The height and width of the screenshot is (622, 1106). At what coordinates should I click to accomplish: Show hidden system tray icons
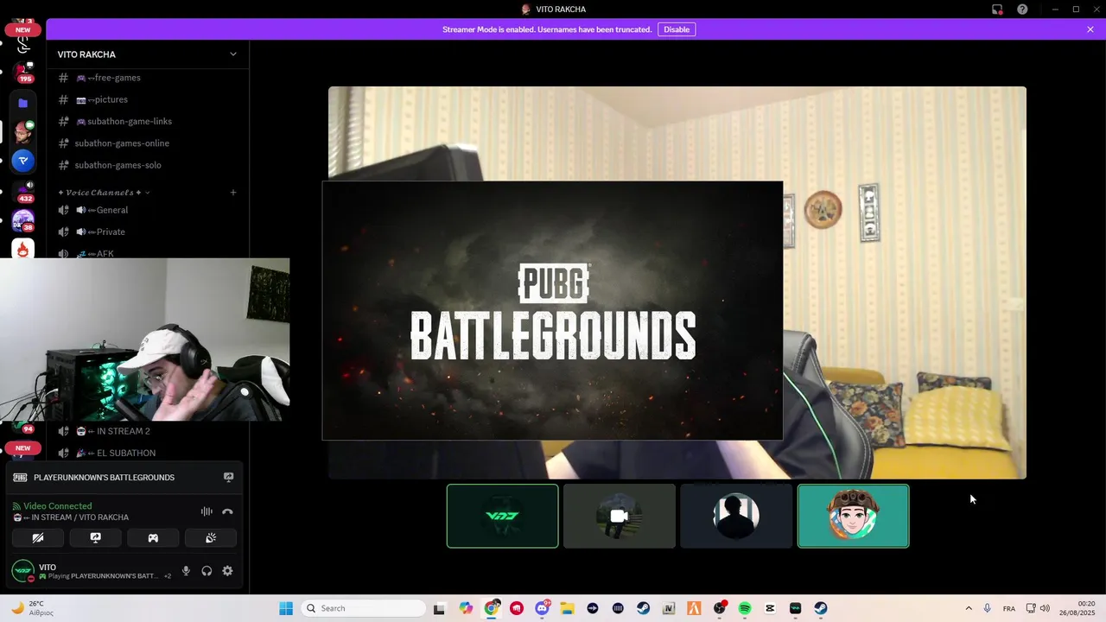(x=969, y=608)
